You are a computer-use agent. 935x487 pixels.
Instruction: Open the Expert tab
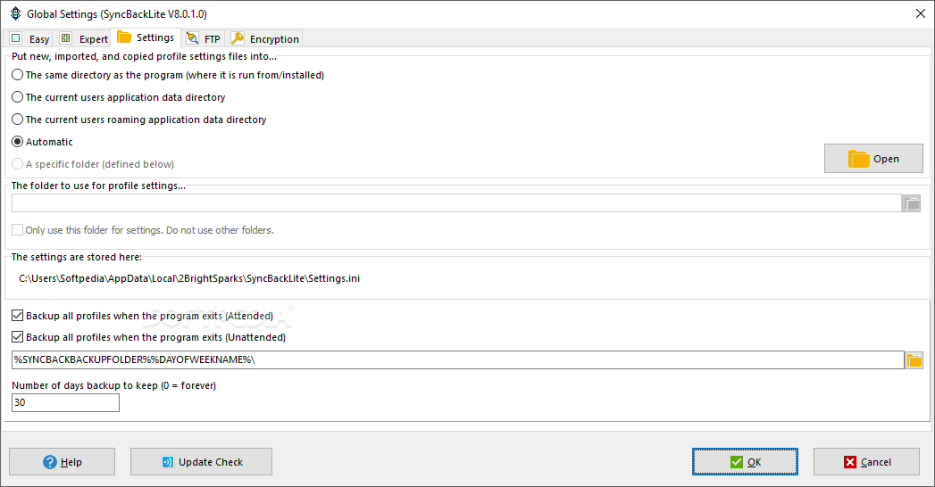click(x=83, y=38)
